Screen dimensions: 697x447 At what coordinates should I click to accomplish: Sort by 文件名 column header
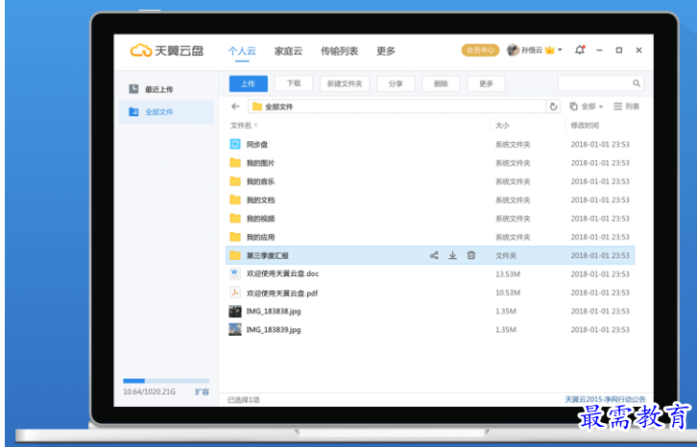click(244, 126)
